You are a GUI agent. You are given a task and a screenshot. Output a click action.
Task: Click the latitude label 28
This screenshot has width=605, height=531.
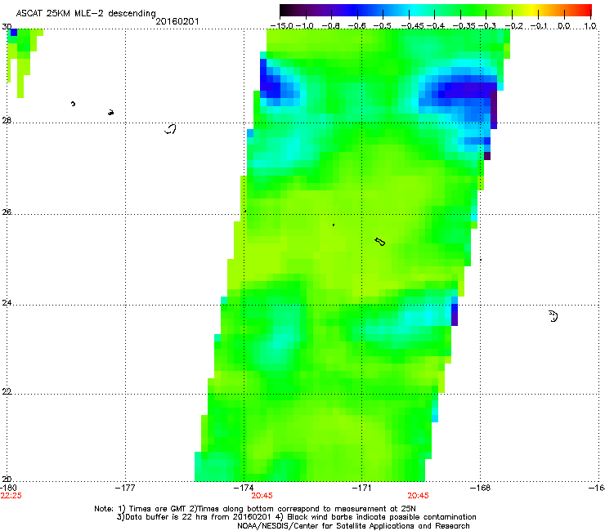tap(7, 120)
